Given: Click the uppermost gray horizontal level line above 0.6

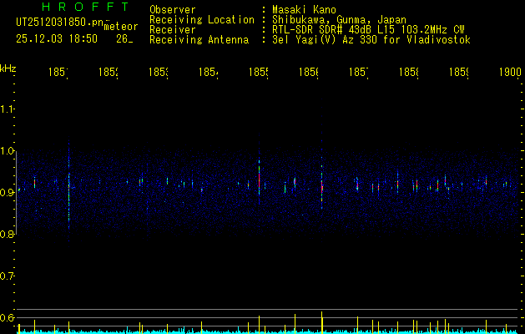Looking at the screenshot, I should [268, 309].
